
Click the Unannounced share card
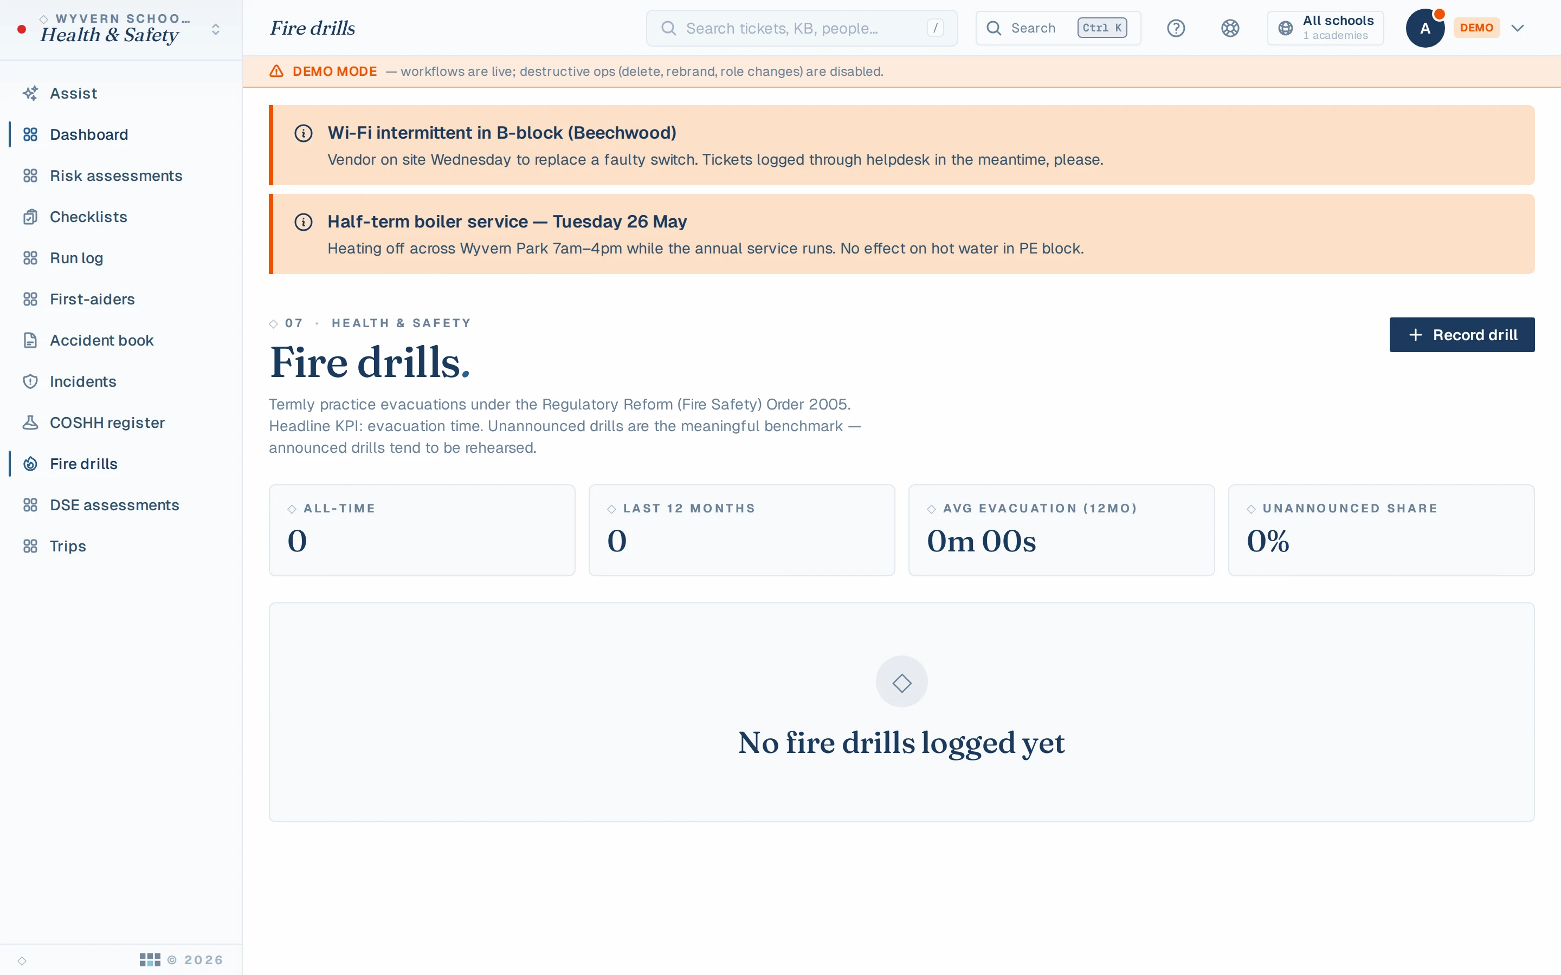pyautogui.click(x=1381, y=530)
